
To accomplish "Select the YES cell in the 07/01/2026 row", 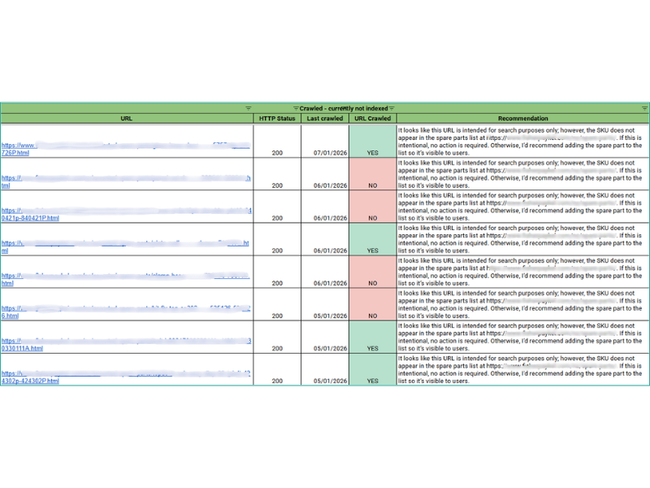I will 373,152.
